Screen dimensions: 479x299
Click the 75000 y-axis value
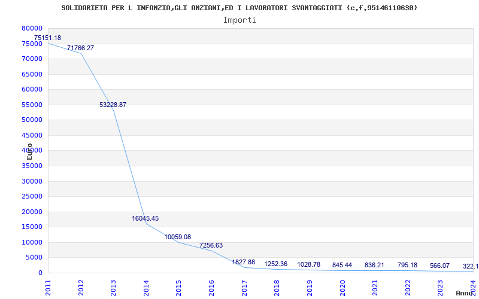coord(32,44)
